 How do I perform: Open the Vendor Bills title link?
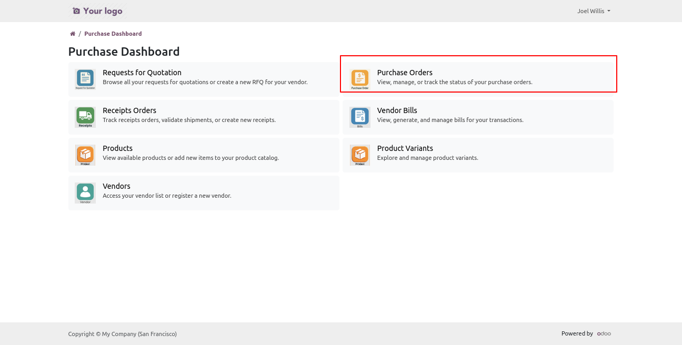[x=397, y=110]
